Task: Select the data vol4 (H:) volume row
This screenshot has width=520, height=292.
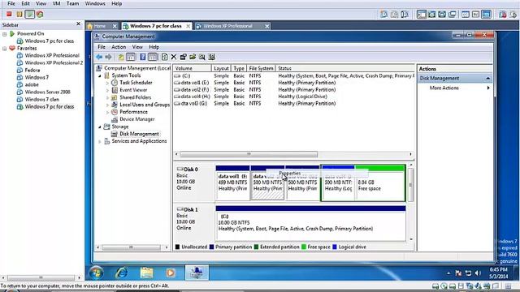Action: [x=294, y=97]
